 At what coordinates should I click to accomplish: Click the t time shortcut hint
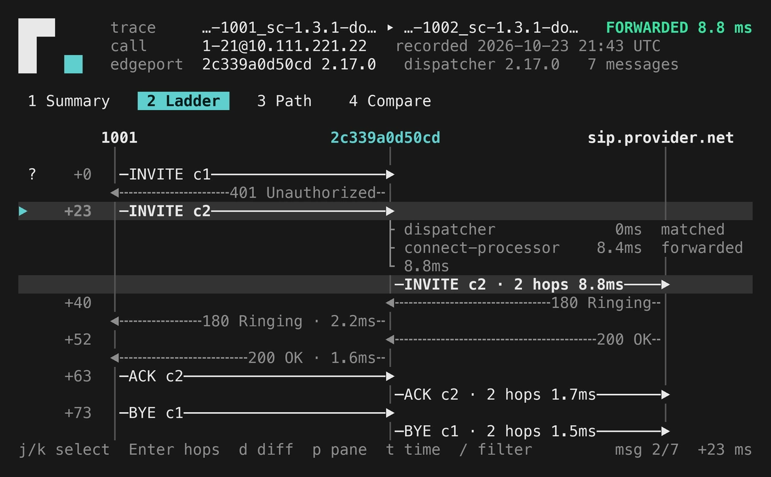(413, 449)
